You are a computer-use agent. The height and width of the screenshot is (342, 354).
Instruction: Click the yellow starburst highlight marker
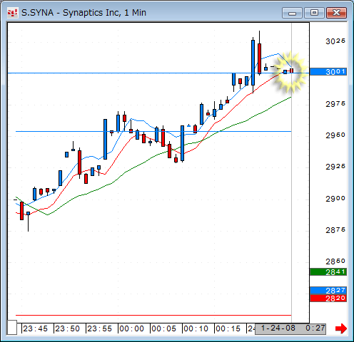tap(289, 72)
